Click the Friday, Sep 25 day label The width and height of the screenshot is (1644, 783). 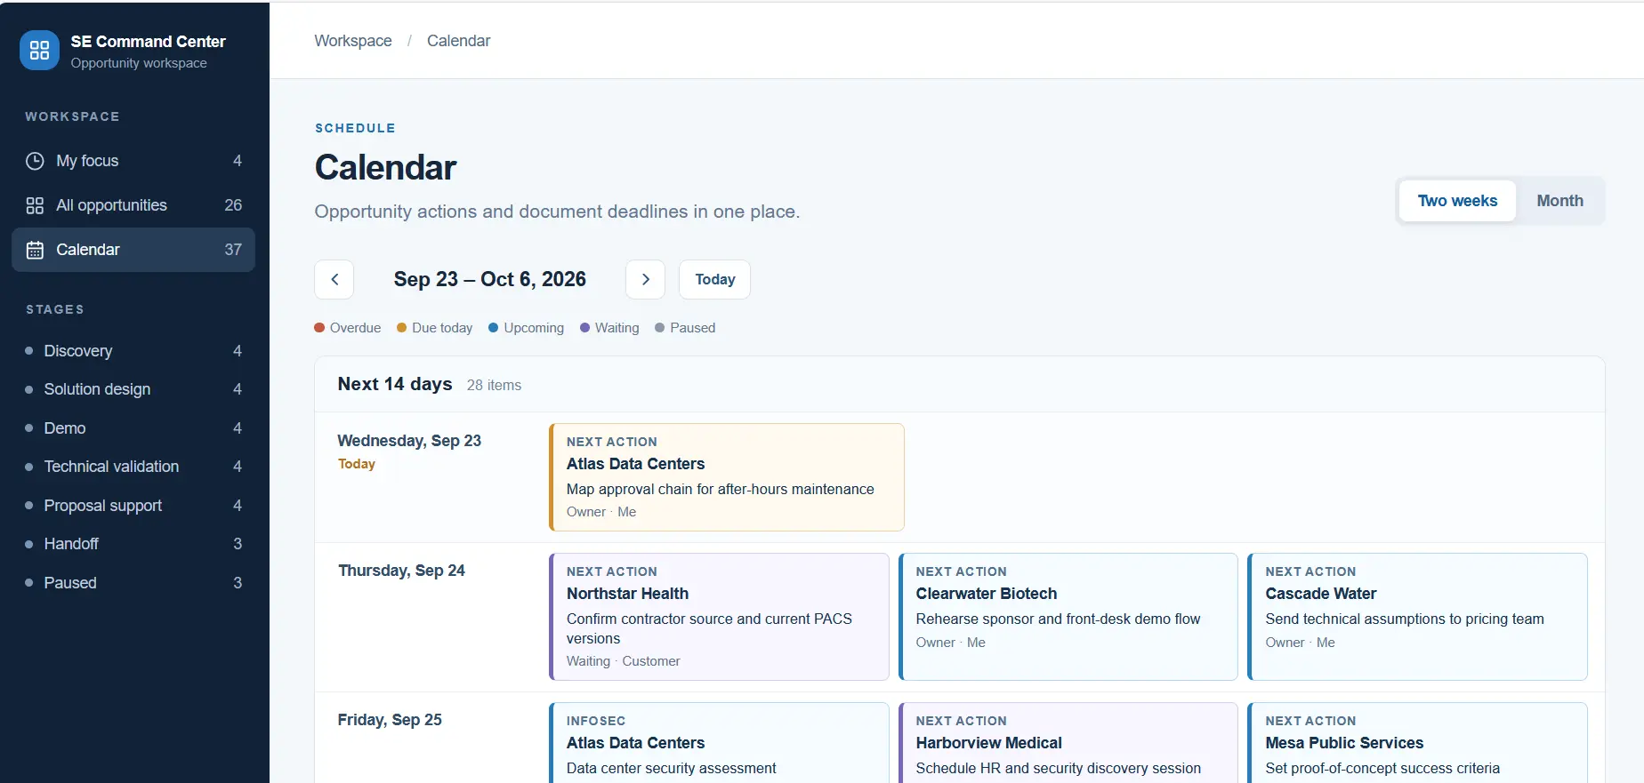[x=390, y=720]
